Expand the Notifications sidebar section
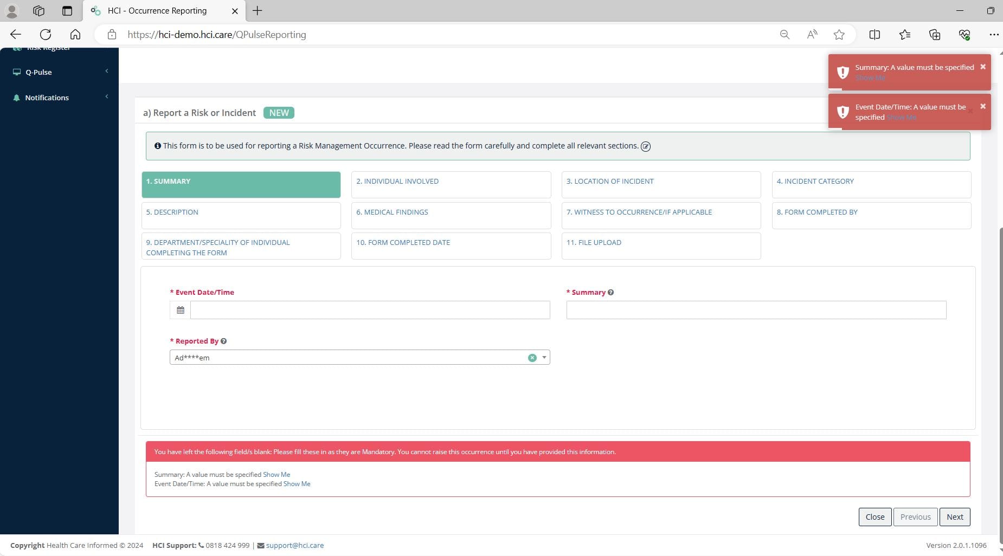1003x556 pixels. tap(106, 96)
